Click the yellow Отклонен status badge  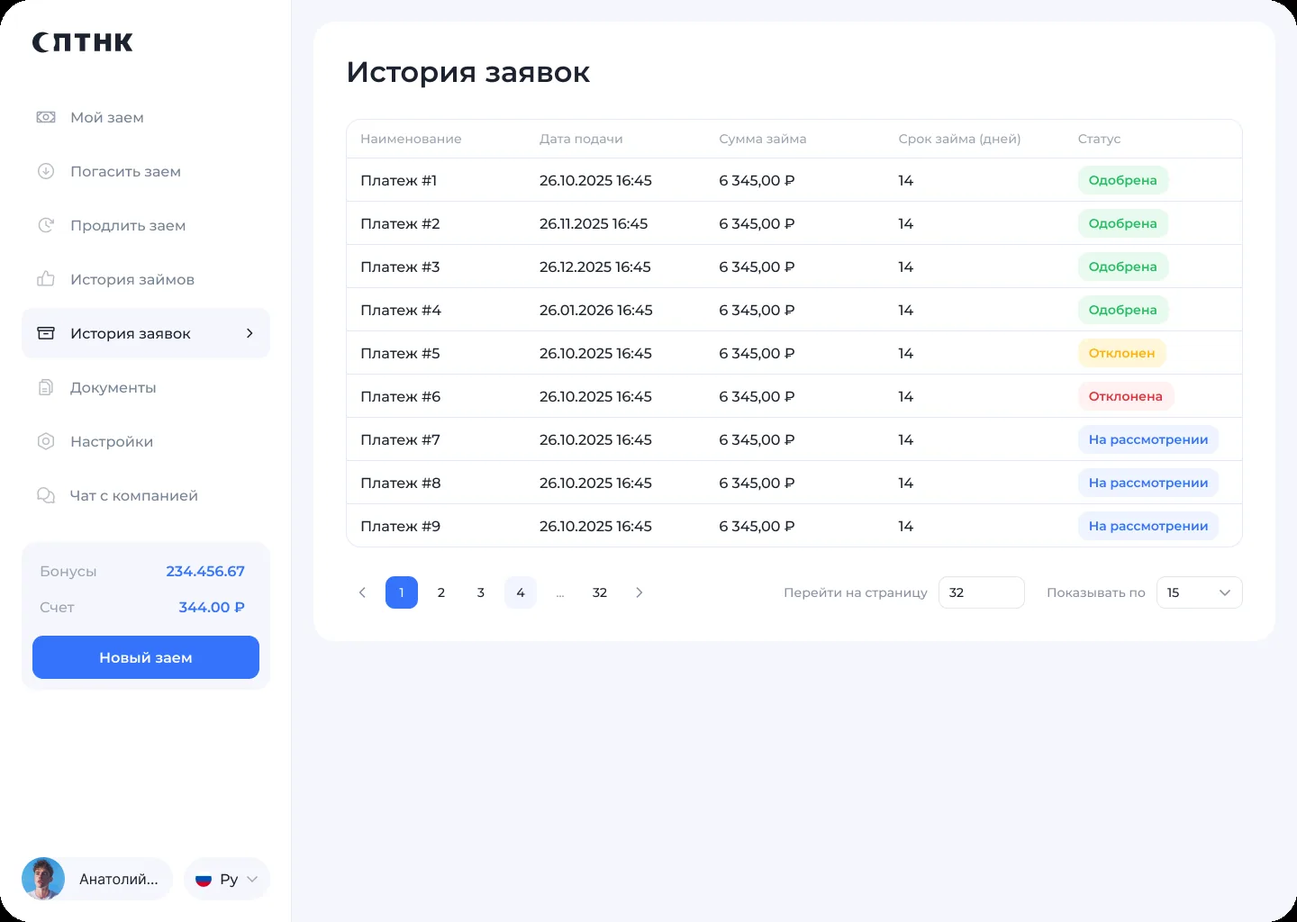1122,353
